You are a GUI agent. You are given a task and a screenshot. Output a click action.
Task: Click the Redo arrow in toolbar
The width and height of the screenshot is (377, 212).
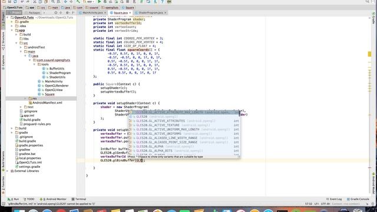click(x=28, y=2)
